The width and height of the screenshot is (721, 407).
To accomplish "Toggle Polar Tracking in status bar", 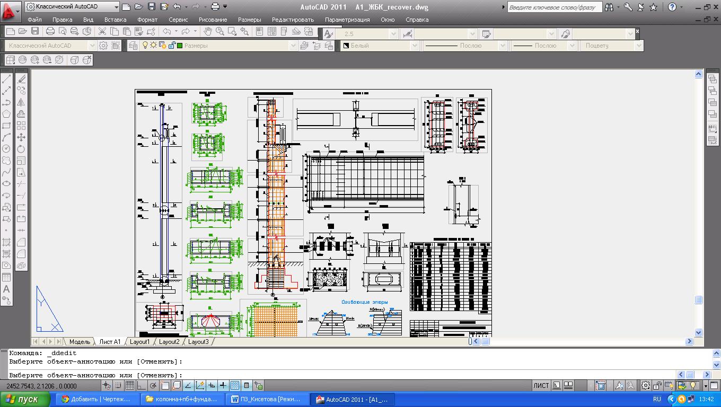I will coord(153,385).
